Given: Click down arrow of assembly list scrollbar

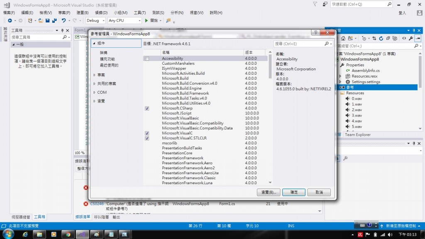Looking at the screenshot, I should click(270, 183).
